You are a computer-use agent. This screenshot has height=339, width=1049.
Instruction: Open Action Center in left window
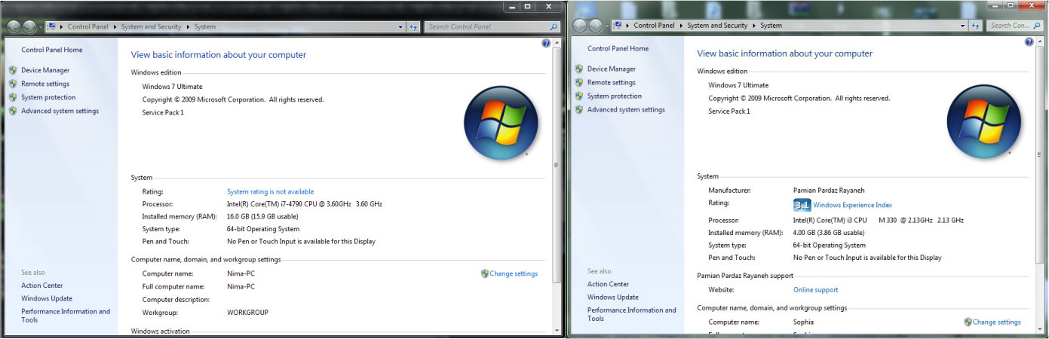pyautogui.click(x=42, y=286)
